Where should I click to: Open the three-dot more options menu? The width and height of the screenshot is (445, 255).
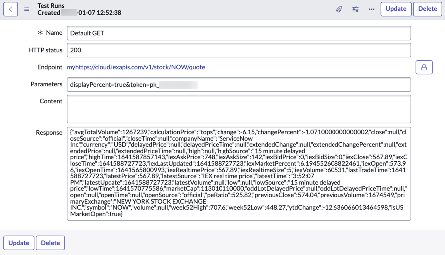click(x=372, y=9)
